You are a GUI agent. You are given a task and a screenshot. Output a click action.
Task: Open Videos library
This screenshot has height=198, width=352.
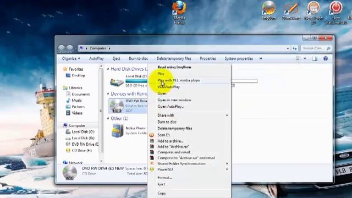tap(77, 113)
